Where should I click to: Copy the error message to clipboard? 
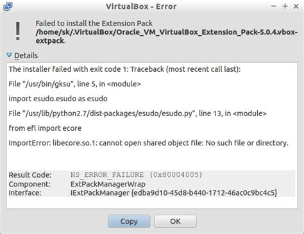pos(129,221)
